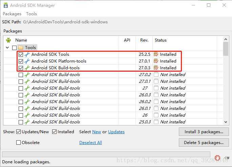The image size is (232, 167).
Task: Check Build-tools 26.0.1 checkbox
Action: [x=21, y=109]
